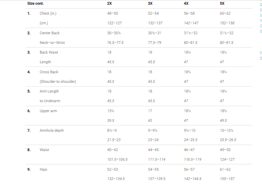Select the '(Shoulder to shoulder)' label
This screenshot has width=262, height=185.
point(58,81)
